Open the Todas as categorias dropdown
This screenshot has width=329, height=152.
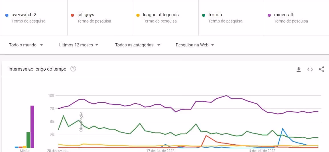pyautogui.click(x=137, y=45)
